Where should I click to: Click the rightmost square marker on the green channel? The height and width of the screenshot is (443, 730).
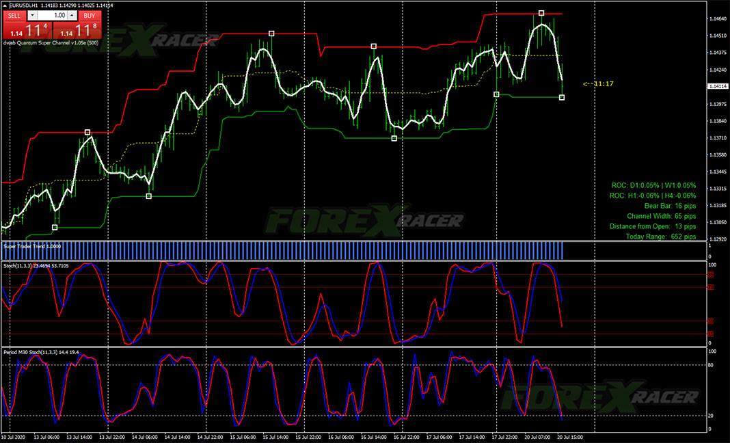point(562,97)
